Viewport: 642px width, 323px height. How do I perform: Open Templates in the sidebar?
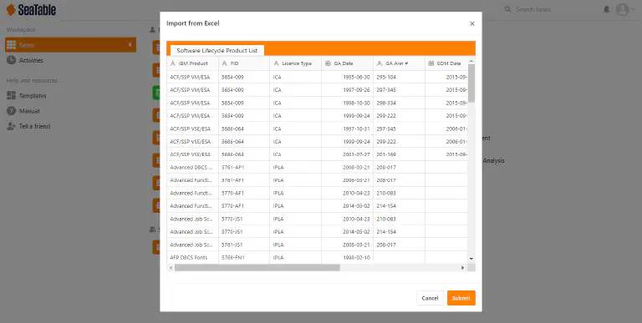pos(33,96)
